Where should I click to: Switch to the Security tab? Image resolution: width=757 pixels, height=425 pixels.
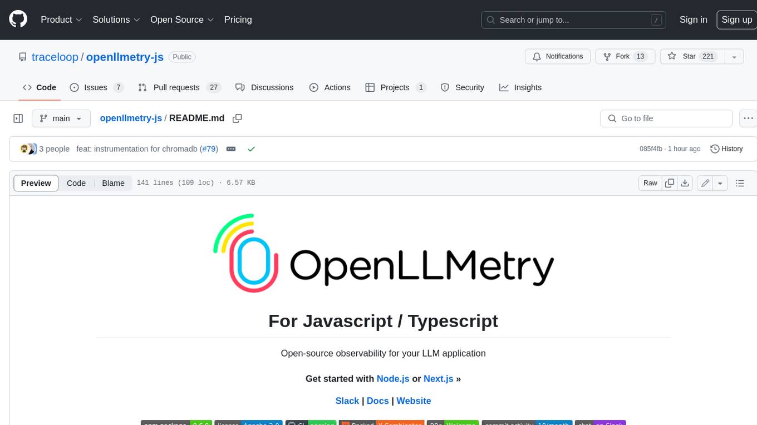coord(462,87)
